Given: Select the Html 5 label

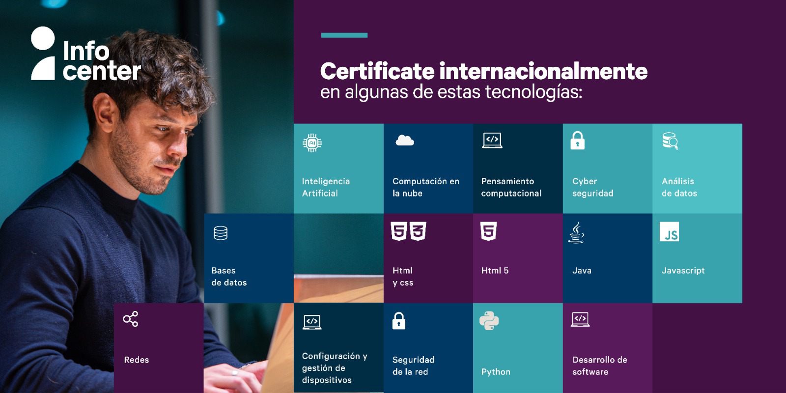Looking at the screenshot, I should click(495, 271).
